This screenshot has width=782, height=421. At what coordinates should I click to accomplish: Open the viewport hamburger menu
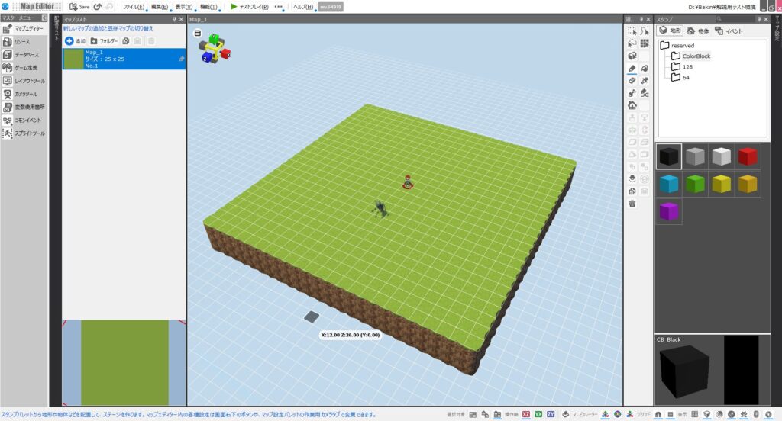pos(198,33)
